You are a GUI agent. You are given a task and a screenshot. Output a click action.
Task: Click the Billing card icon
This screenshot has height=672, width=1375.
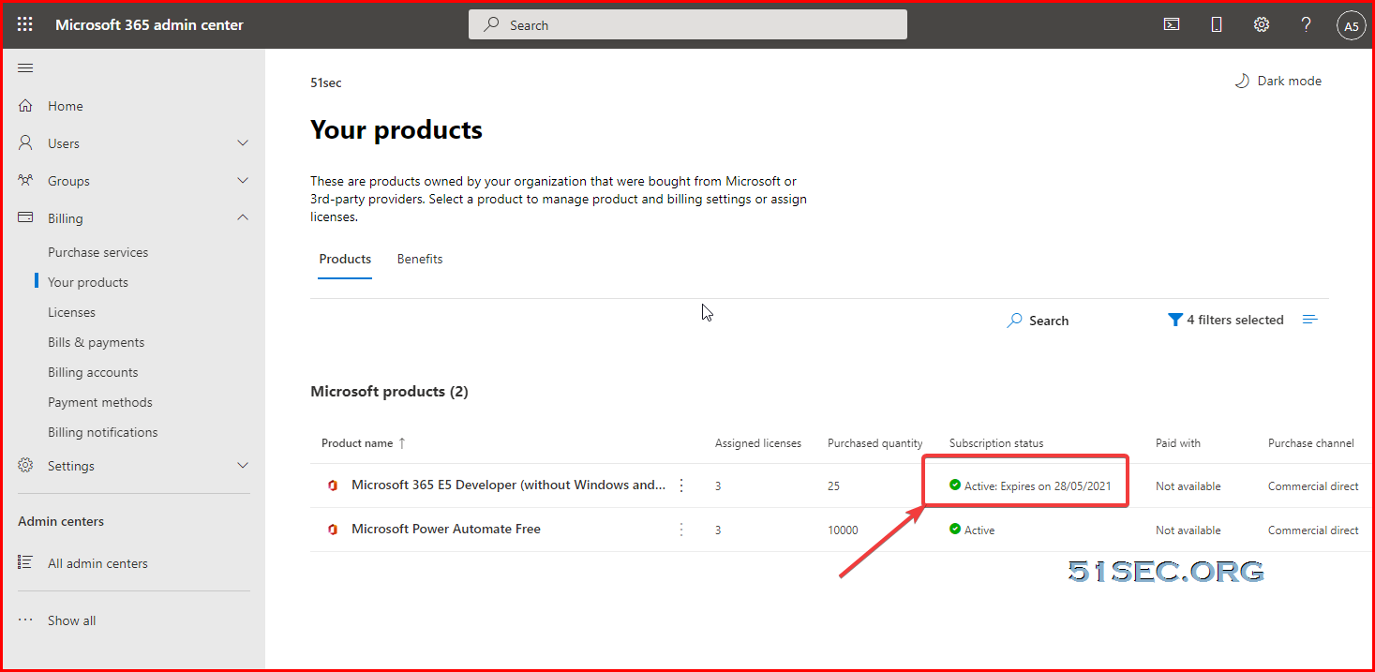pos(25,218)
